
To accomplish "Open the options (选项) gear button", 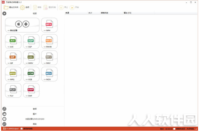I will tap(25, 8).
